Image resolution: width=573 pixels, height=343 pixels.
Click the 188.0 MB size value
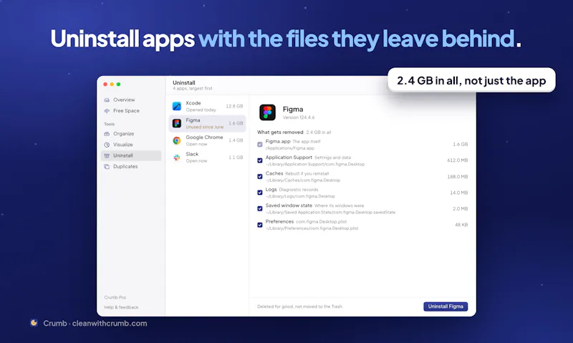pyautogui.click(x=458, y=176)
